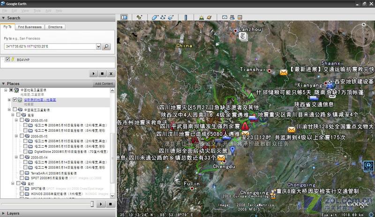The image size is (375, 217).
Task: Click the red warning triangle near 南坝镇 text
Action: [x=245, y=126]
